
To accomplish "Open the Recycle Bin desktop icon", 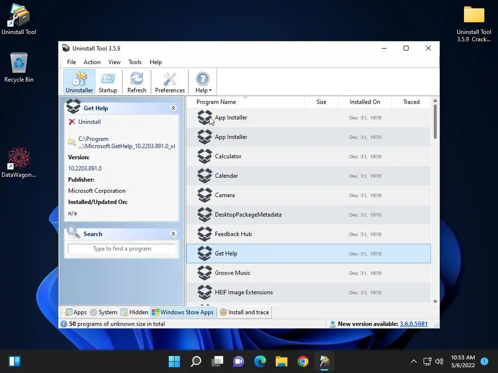I will pos(19,68).
